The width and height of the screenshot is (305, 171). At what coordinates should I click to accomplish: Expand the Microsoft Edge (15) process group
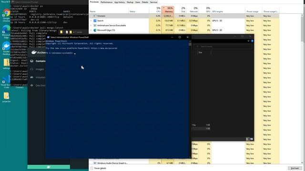(x=91, y=30)
